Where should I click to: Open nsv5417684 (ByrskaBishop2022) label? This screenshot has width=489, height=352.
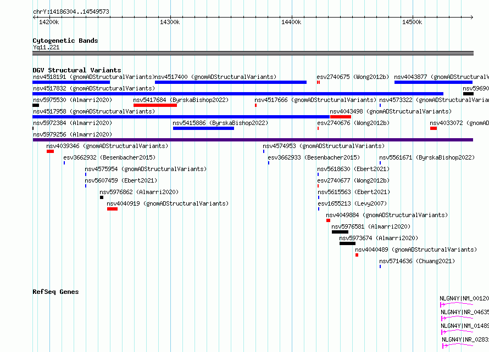click(181, 100)
